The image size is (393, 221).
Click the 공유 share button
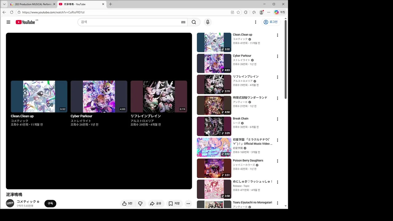pos(155,204)
